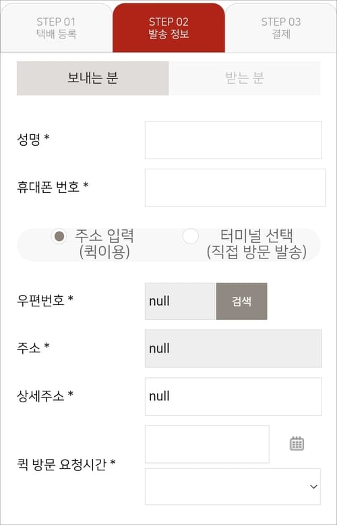Screen dimensions: 337x525
Task: Click the 주소 address field
Action: pos(233,349)
